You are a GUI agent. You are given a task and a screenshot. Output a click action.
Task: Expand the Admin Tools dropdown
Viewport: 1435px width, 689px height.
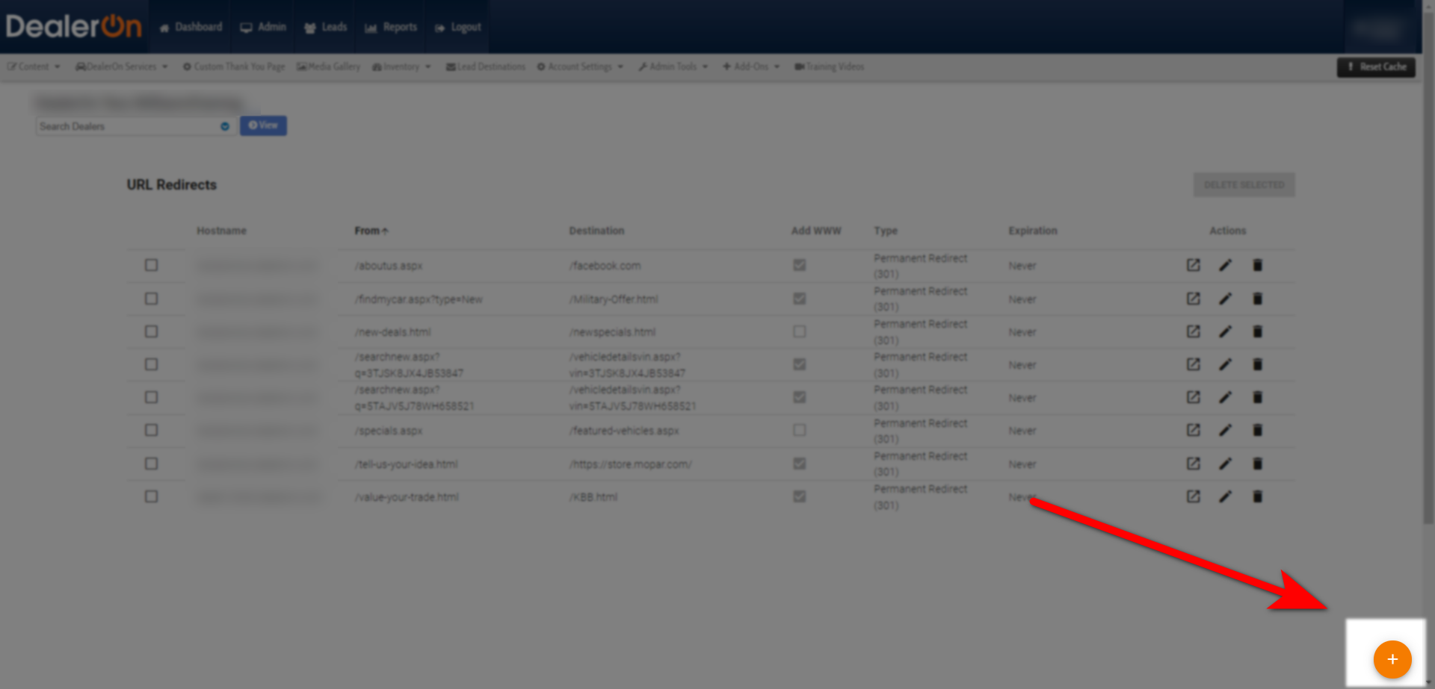point(672,66)
